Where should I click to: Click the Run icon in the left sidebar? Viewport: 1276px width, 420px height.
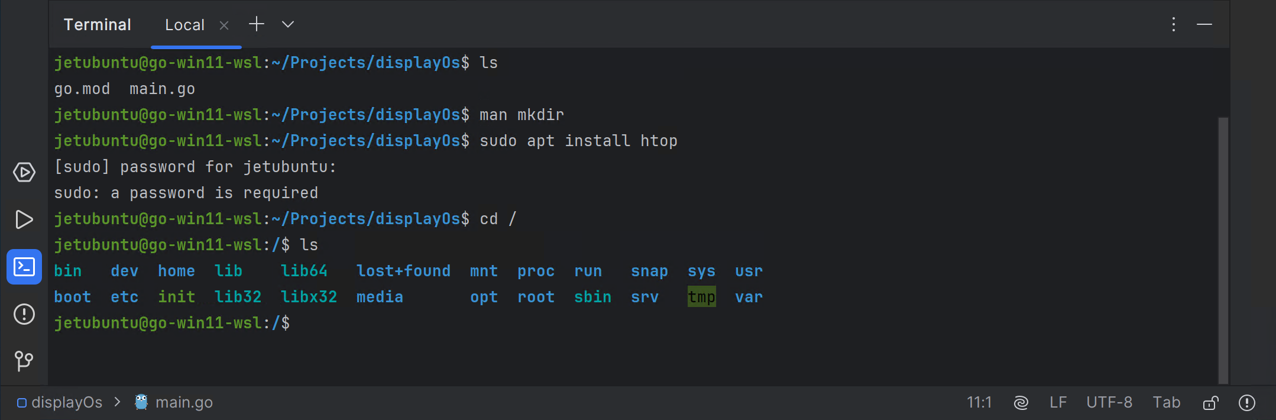coord(24,219)
